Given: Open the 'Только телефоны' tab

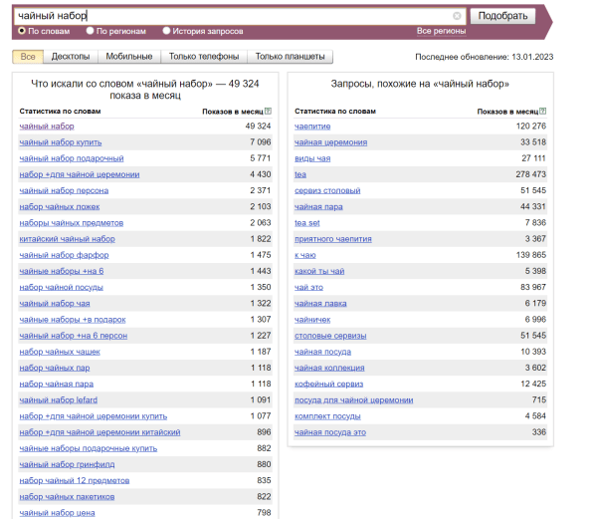Looking at the screenshot, I should point(203,57).
